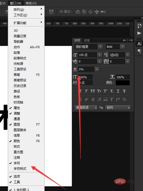
Task: Enable All Caps text style icon
Action: pos(92,91)
